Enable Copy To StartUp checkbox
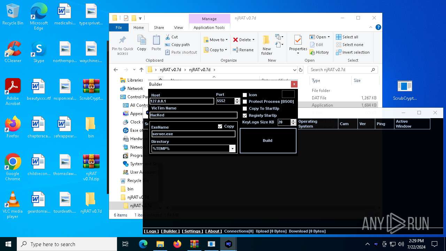Viewport: 446px width, 251px height. 245,108
